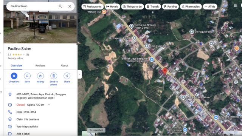Select Alex fishing & hunting shop marker
242x136 pixels.
pyautogui.click(x=185, y=130)
